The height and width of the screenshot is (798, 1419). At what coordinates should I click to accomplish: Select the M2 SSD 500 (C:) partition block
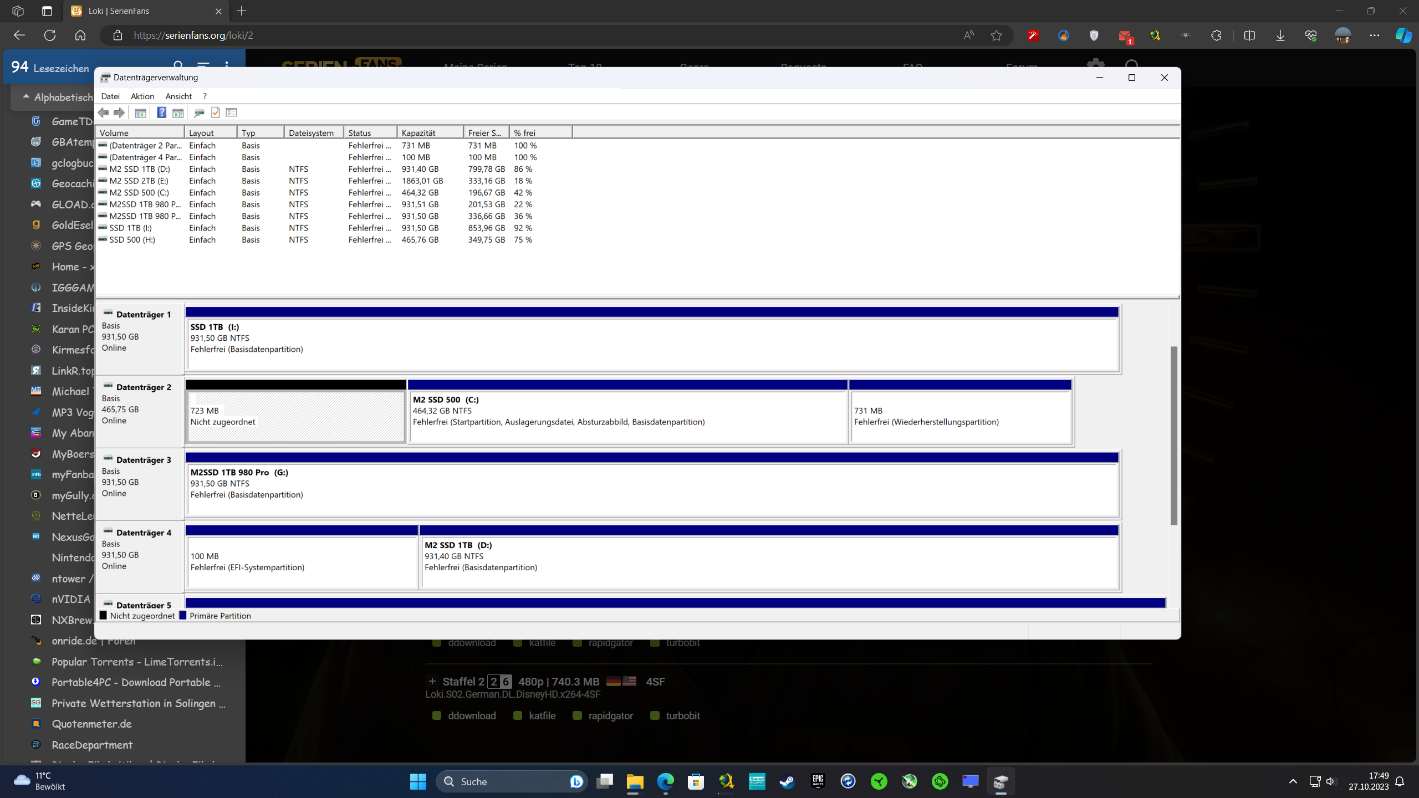[627, 416]
